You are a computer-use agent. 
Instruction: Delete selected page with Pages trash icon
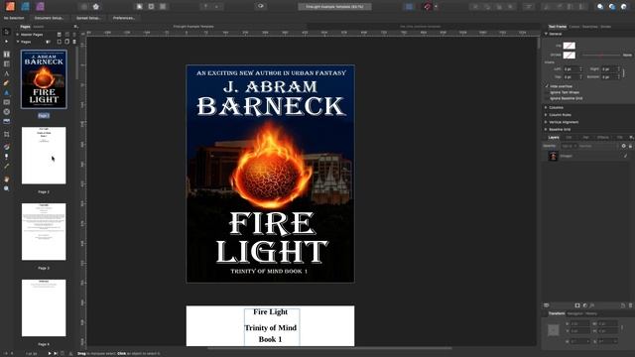point(74,42)
